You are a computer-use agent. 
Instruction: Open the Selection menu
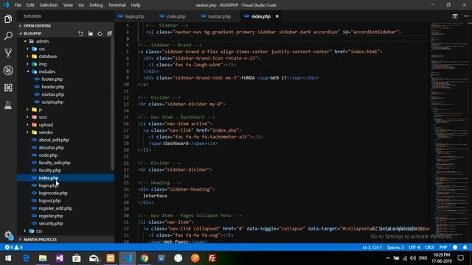pyautogui.click(x=49, y=5)
